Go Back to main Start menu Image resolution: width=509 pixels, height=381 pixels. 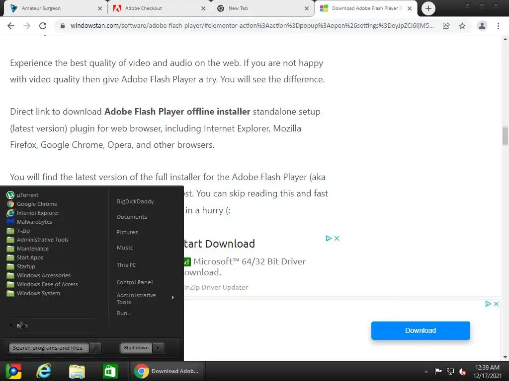[x=22, y=325]
